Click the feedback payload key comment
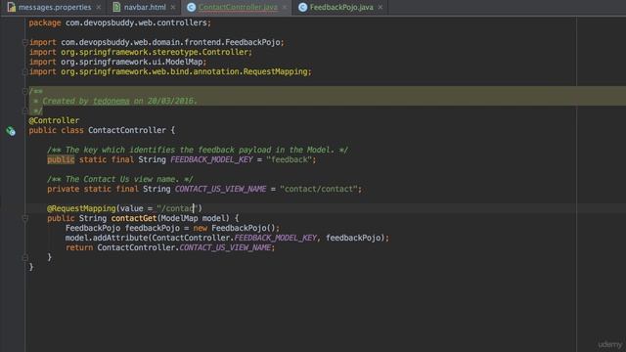Viewport: 626px width, 352px height. [198, 150]
